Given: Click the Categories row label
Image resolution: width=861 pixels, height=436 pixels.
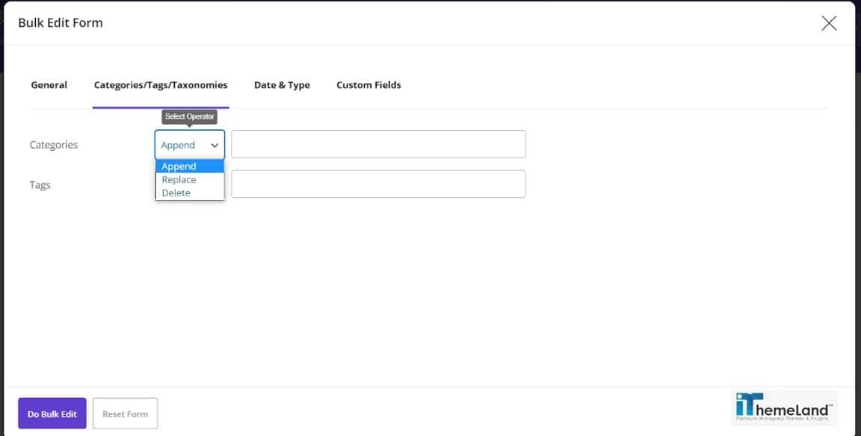Looking at the screenshot, I should pyautogui.click(x=53, y=144).
